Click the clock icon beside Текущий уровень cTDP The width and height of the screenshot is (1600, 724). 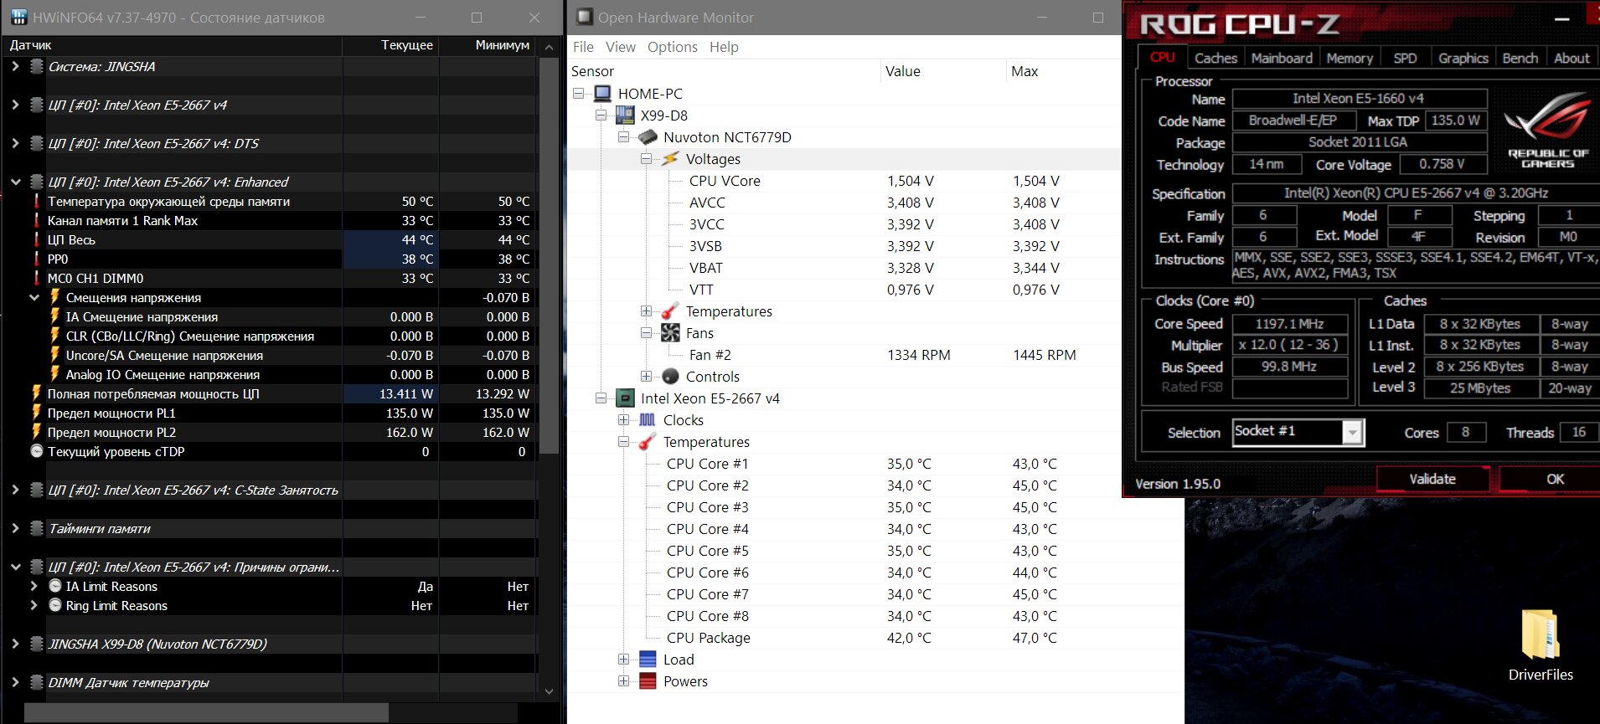[x=37, y=451]
